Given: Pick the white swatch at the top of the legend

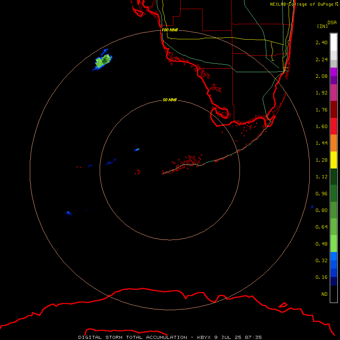Looking at the screenshot, I should [x=334, y=42].
